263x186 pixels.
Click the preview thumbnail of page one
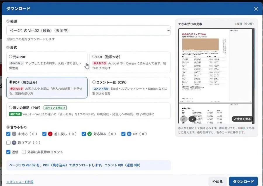[x=215, y=66]
